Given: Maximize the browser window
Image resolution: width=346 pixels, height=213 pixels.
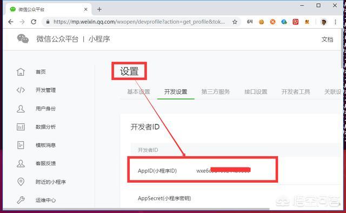Looking at the screenshot, I should click(318, 5).
